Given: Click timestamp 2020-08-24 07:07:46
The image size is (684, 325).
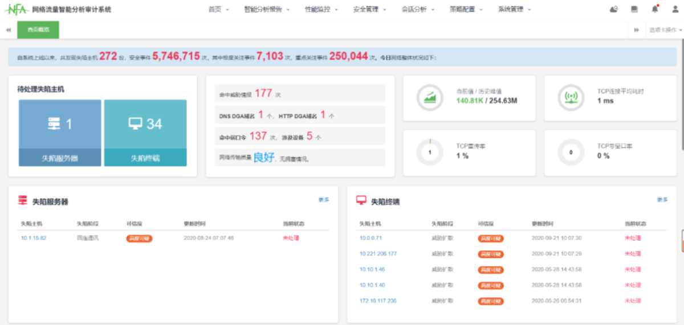Looking at the screenshot, I should point(209,238).
